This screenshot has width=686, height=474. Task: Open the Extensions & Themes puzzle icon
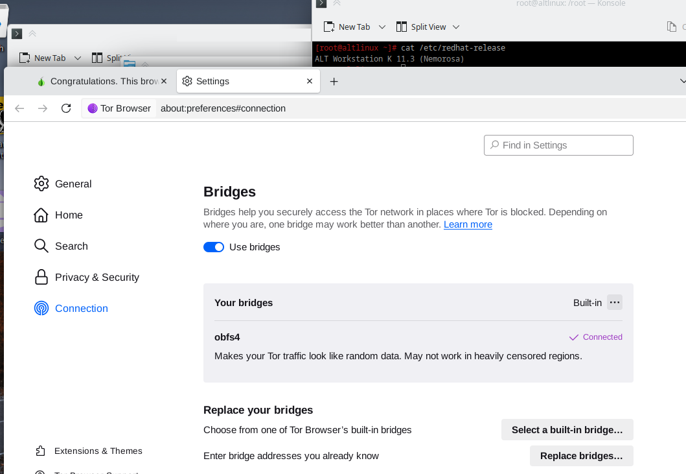(40, 451)
